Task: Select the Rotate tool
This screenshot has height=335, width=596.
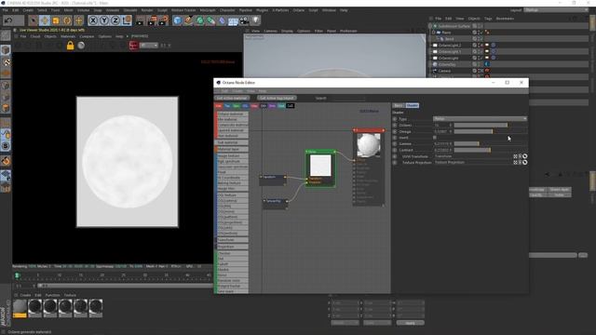Action: tap(67, 20)
